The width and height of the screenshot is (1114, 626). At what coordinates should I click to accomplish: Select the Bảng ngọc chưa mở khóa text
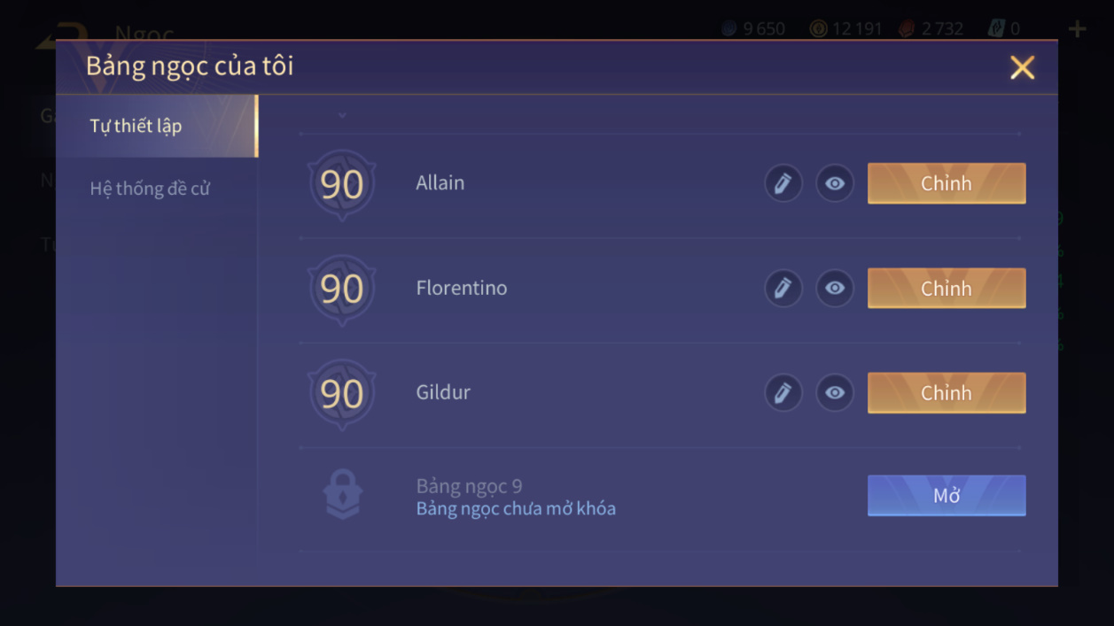click(x=516, y=509)
